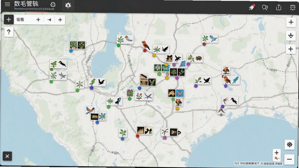Click the red bird marker icon
299x168 pixels.
pyautogui.click(x=146, y=45)
